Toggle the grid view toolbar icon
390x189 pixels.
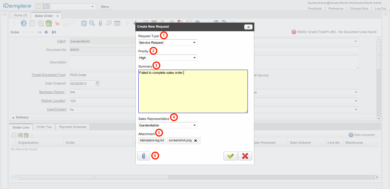tap(117, 23)
